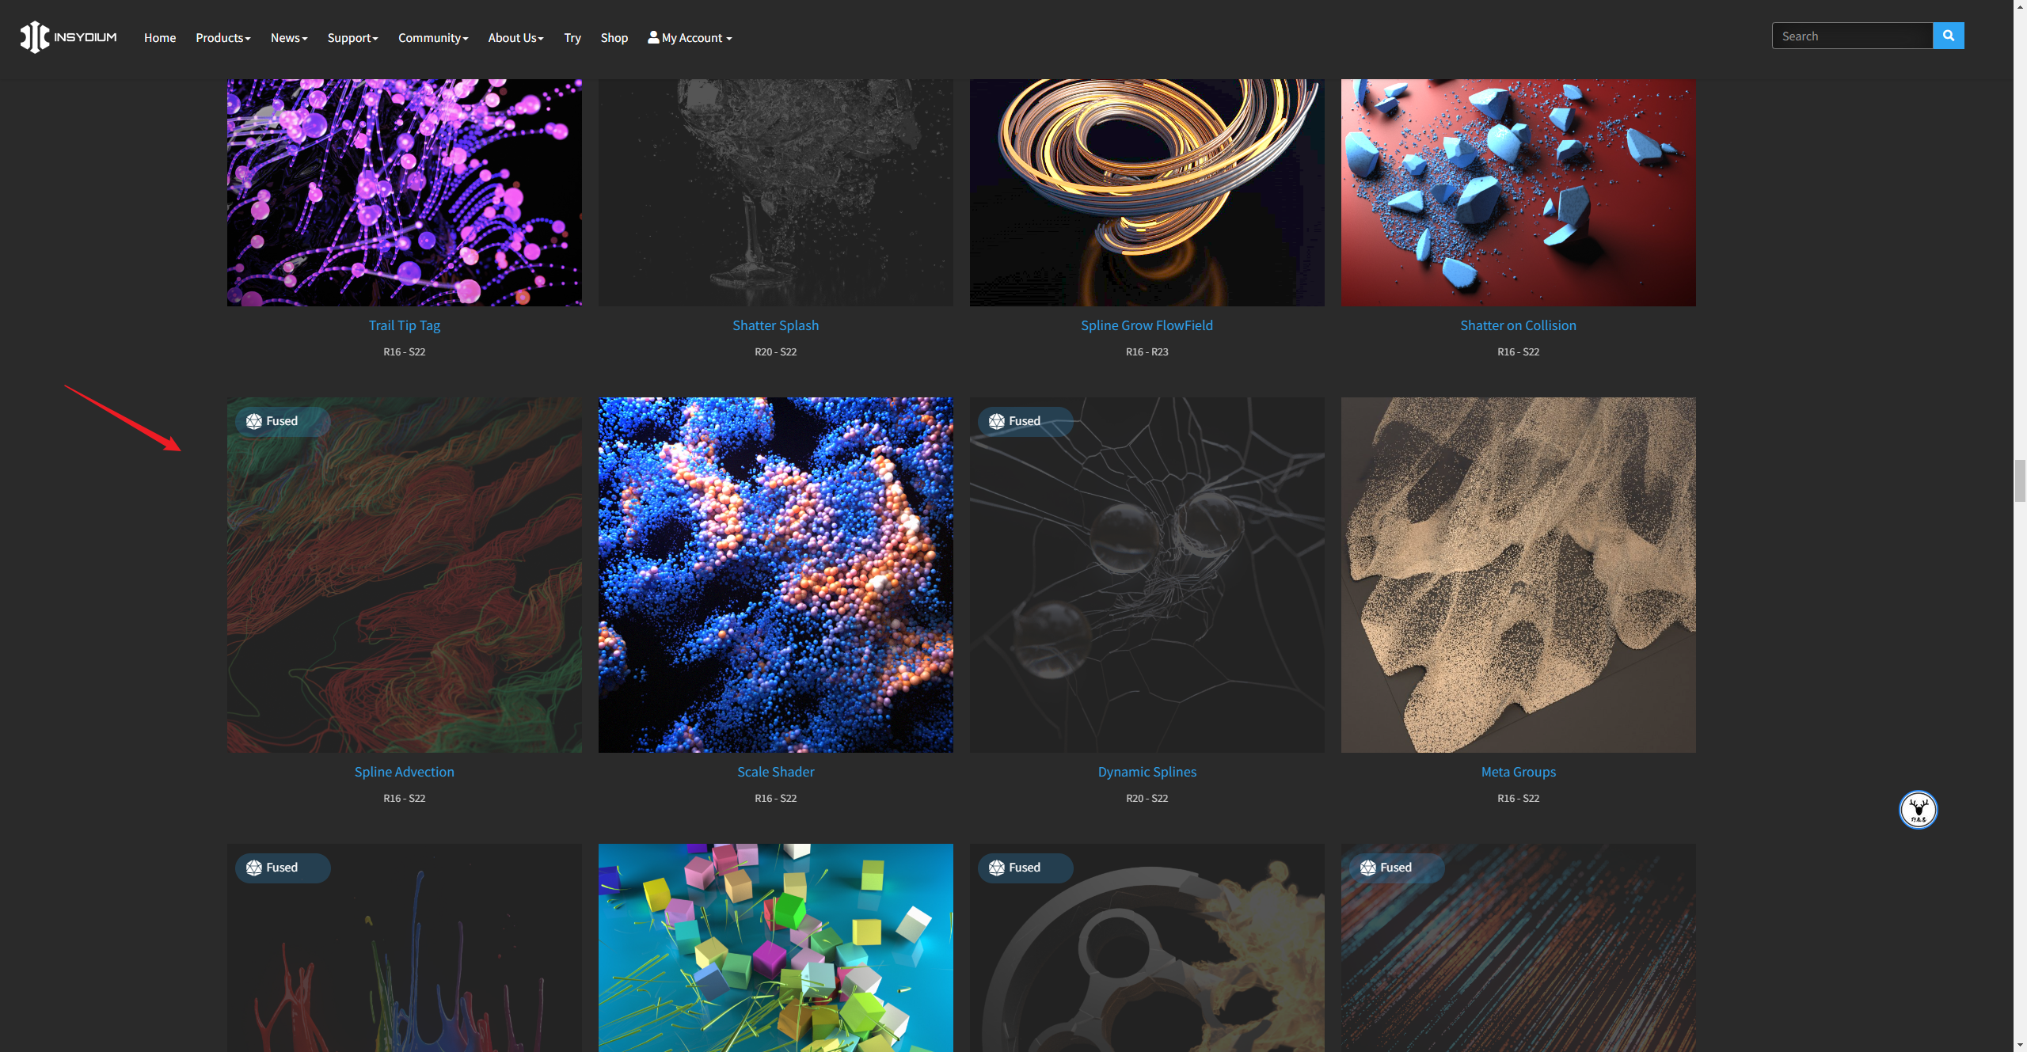The height and width of the screenshot is (1052, 2027).
Task: Open the Support dropdown menu
Action: [x=352, y=38]
